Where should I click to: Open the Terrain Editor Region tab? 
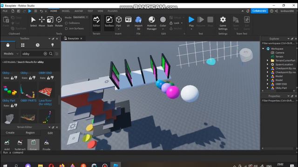30,133
